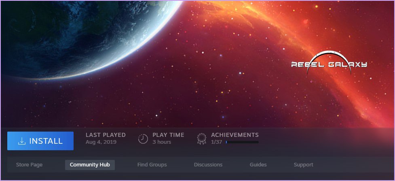Click the 3 hours play time value
The image size is (395, 181).
pos(162,142)
